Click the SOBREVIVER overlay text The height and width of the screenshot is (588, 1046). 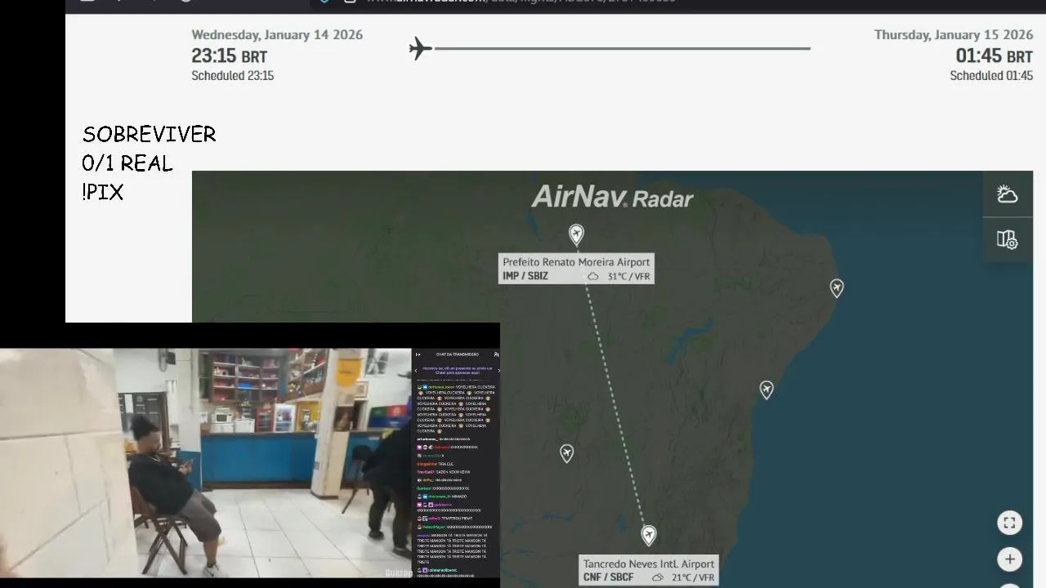tap(150, 134)
